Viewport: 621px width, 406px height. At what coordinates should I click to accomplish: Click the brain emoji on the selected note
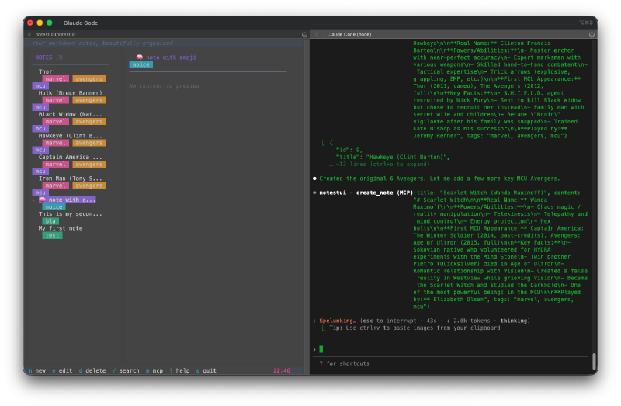(x=43, y=200)
